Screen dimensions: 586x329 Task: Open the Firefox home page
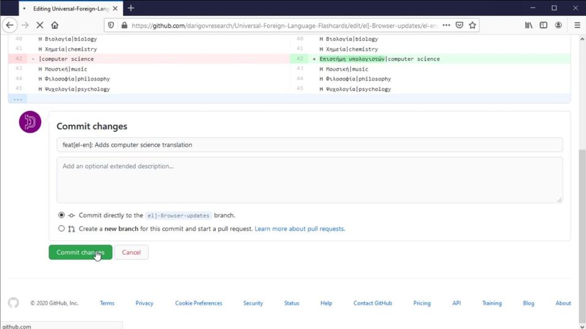55,25
